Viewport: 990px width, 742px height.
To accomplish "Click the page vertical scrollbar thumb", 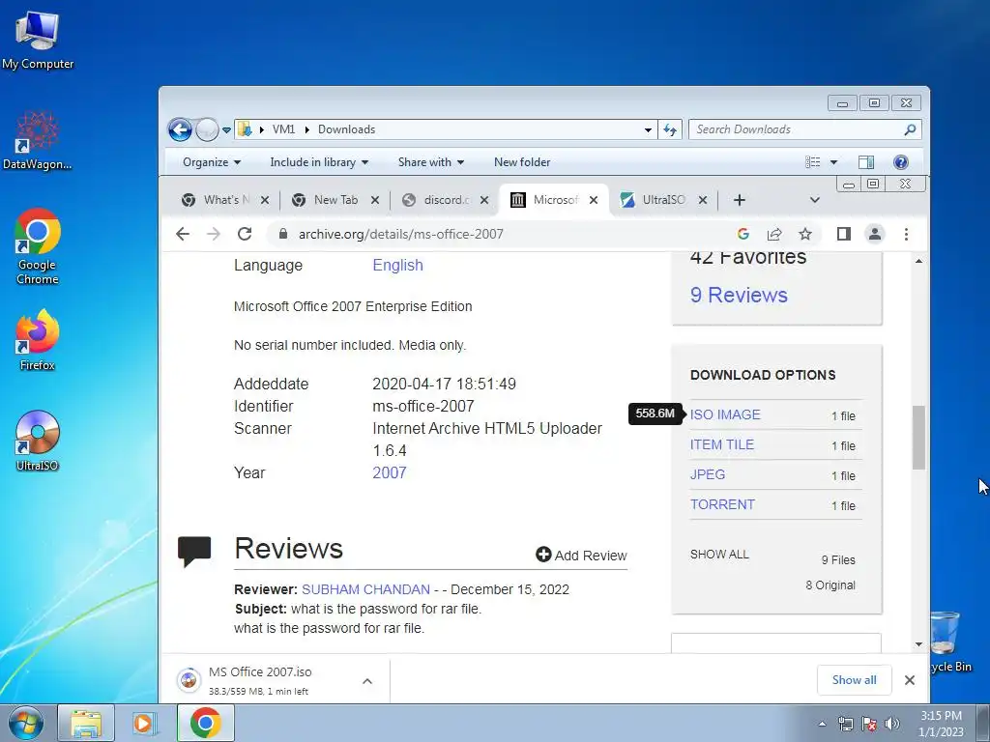I will coord(918,438).
